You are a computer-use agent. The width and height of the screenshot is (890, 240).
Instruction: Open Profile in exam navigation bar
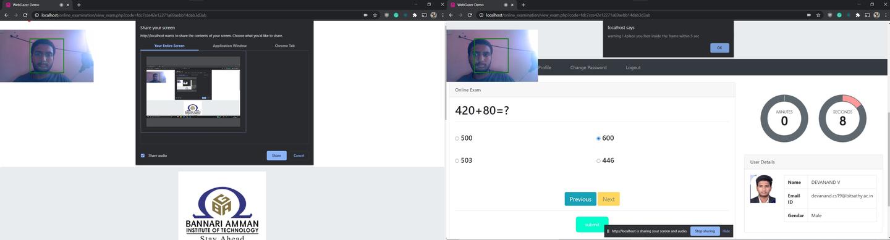click(545, 67)
